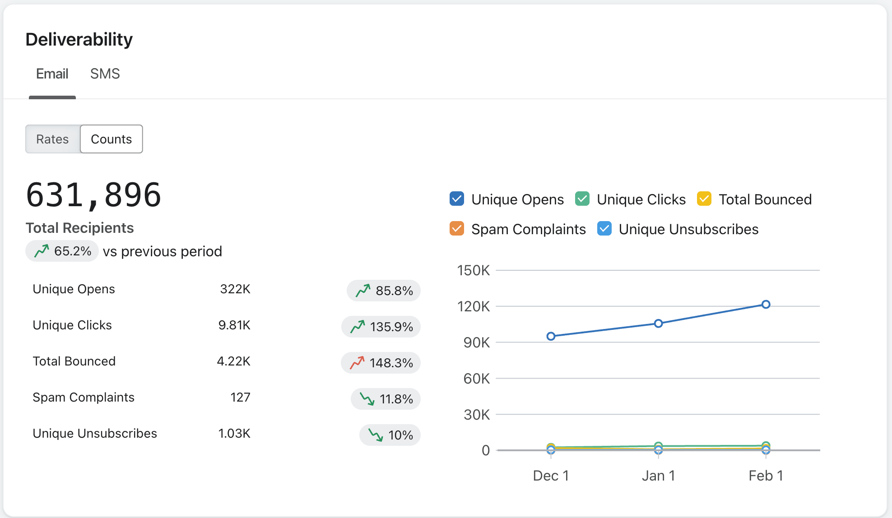Disable Total Bounced in chart legend

click(x=704, y=199)
